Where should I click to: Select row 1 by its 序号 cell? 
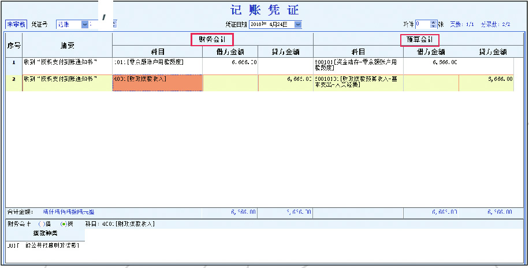pyautogui.click(x=13, y=61)
